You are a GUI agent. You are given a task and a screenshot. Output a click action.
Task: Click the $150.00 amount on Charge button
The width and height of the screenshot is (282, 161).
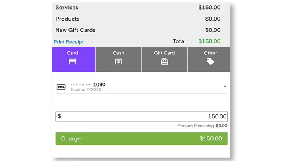[x=211, y=138]
